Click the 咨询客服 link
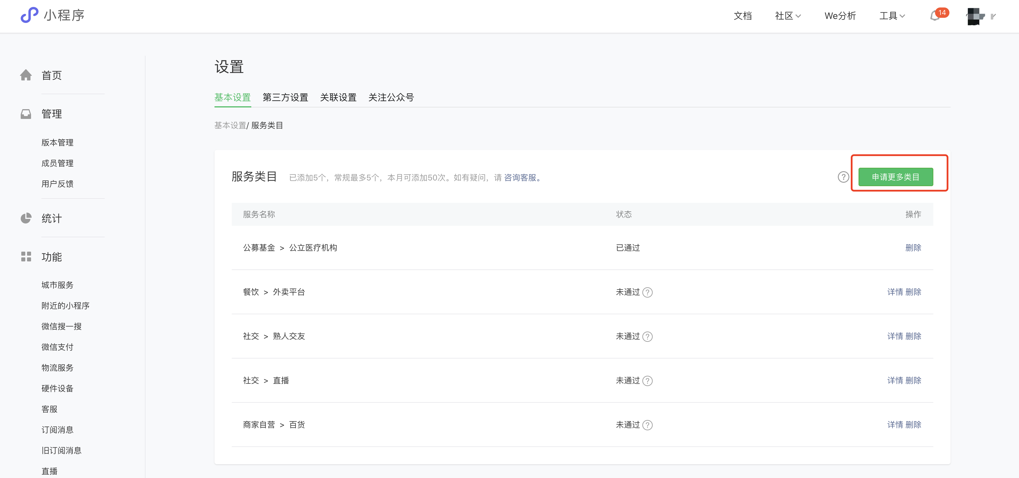1019x478 pixels. [520, 178]
